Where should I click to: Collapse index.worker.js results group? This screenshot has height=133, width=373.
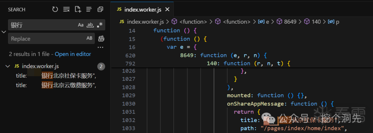coord(8,66)
